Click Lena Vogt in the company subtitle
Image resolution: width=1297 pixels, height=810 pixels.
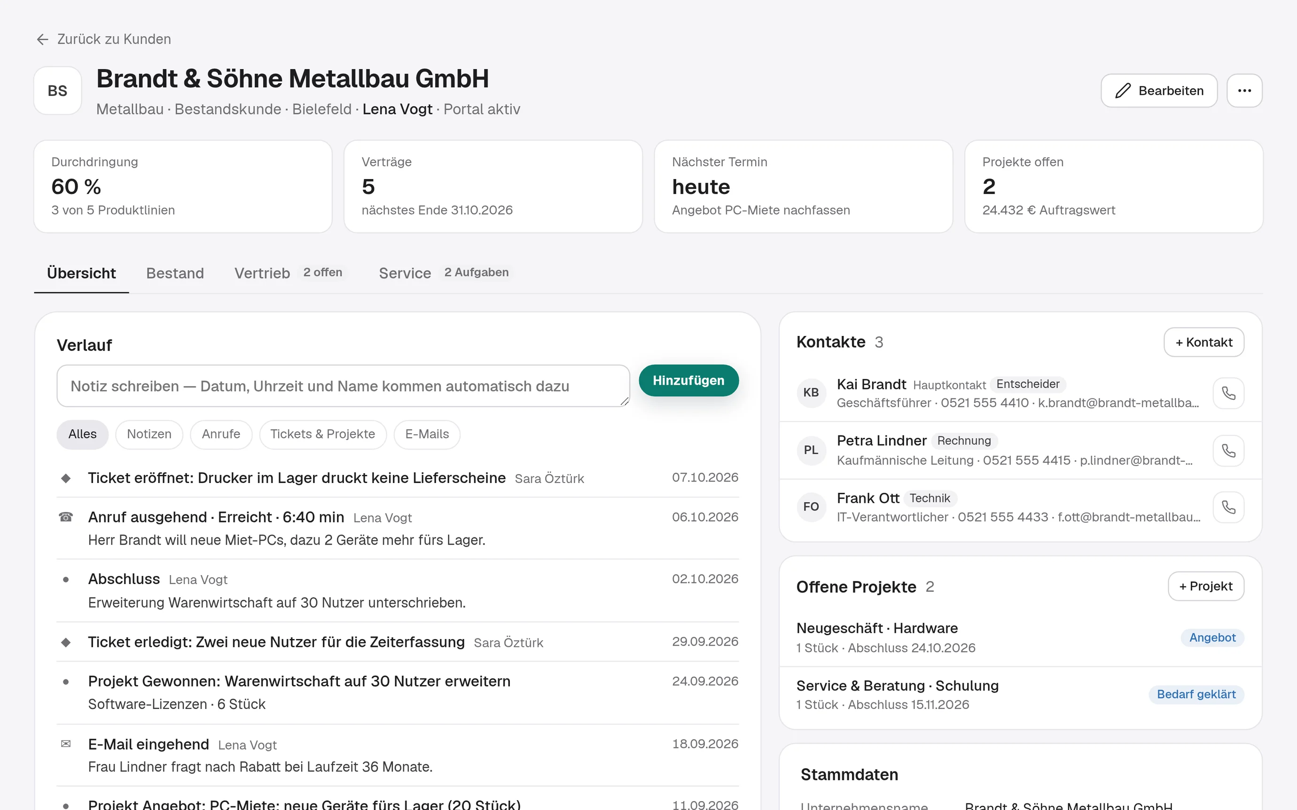coord(397,109)
